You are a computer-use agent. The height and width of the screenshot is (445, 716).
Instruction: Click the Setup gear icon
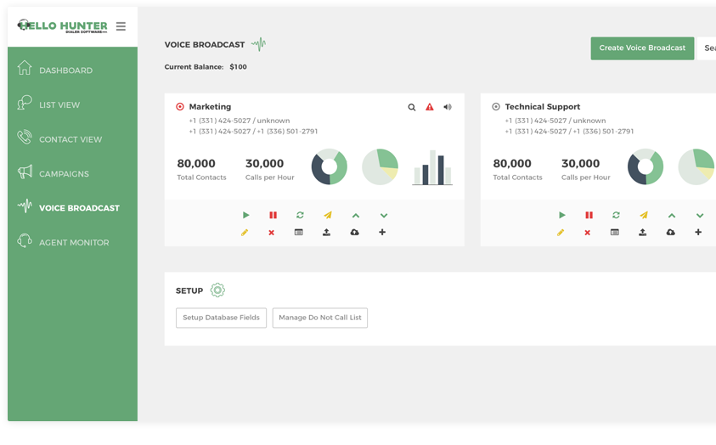click(x=217, y=290)
